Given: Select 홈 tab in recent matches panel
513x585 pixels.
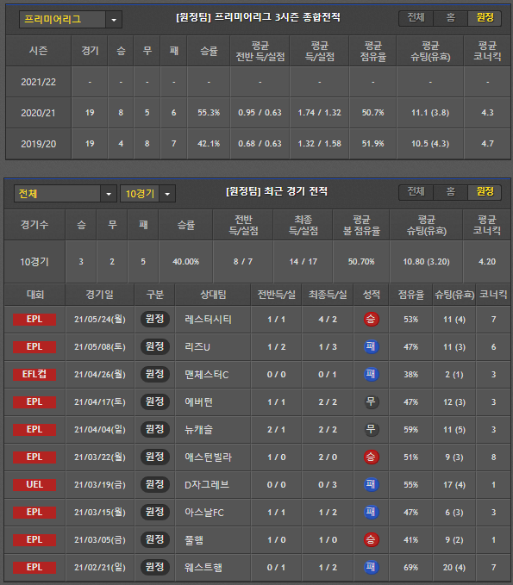Looking at the screenshot, I should click(x=450, y=192).
